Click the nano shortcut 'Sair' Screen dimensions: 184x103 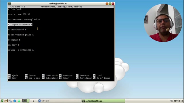pos(14,78)
